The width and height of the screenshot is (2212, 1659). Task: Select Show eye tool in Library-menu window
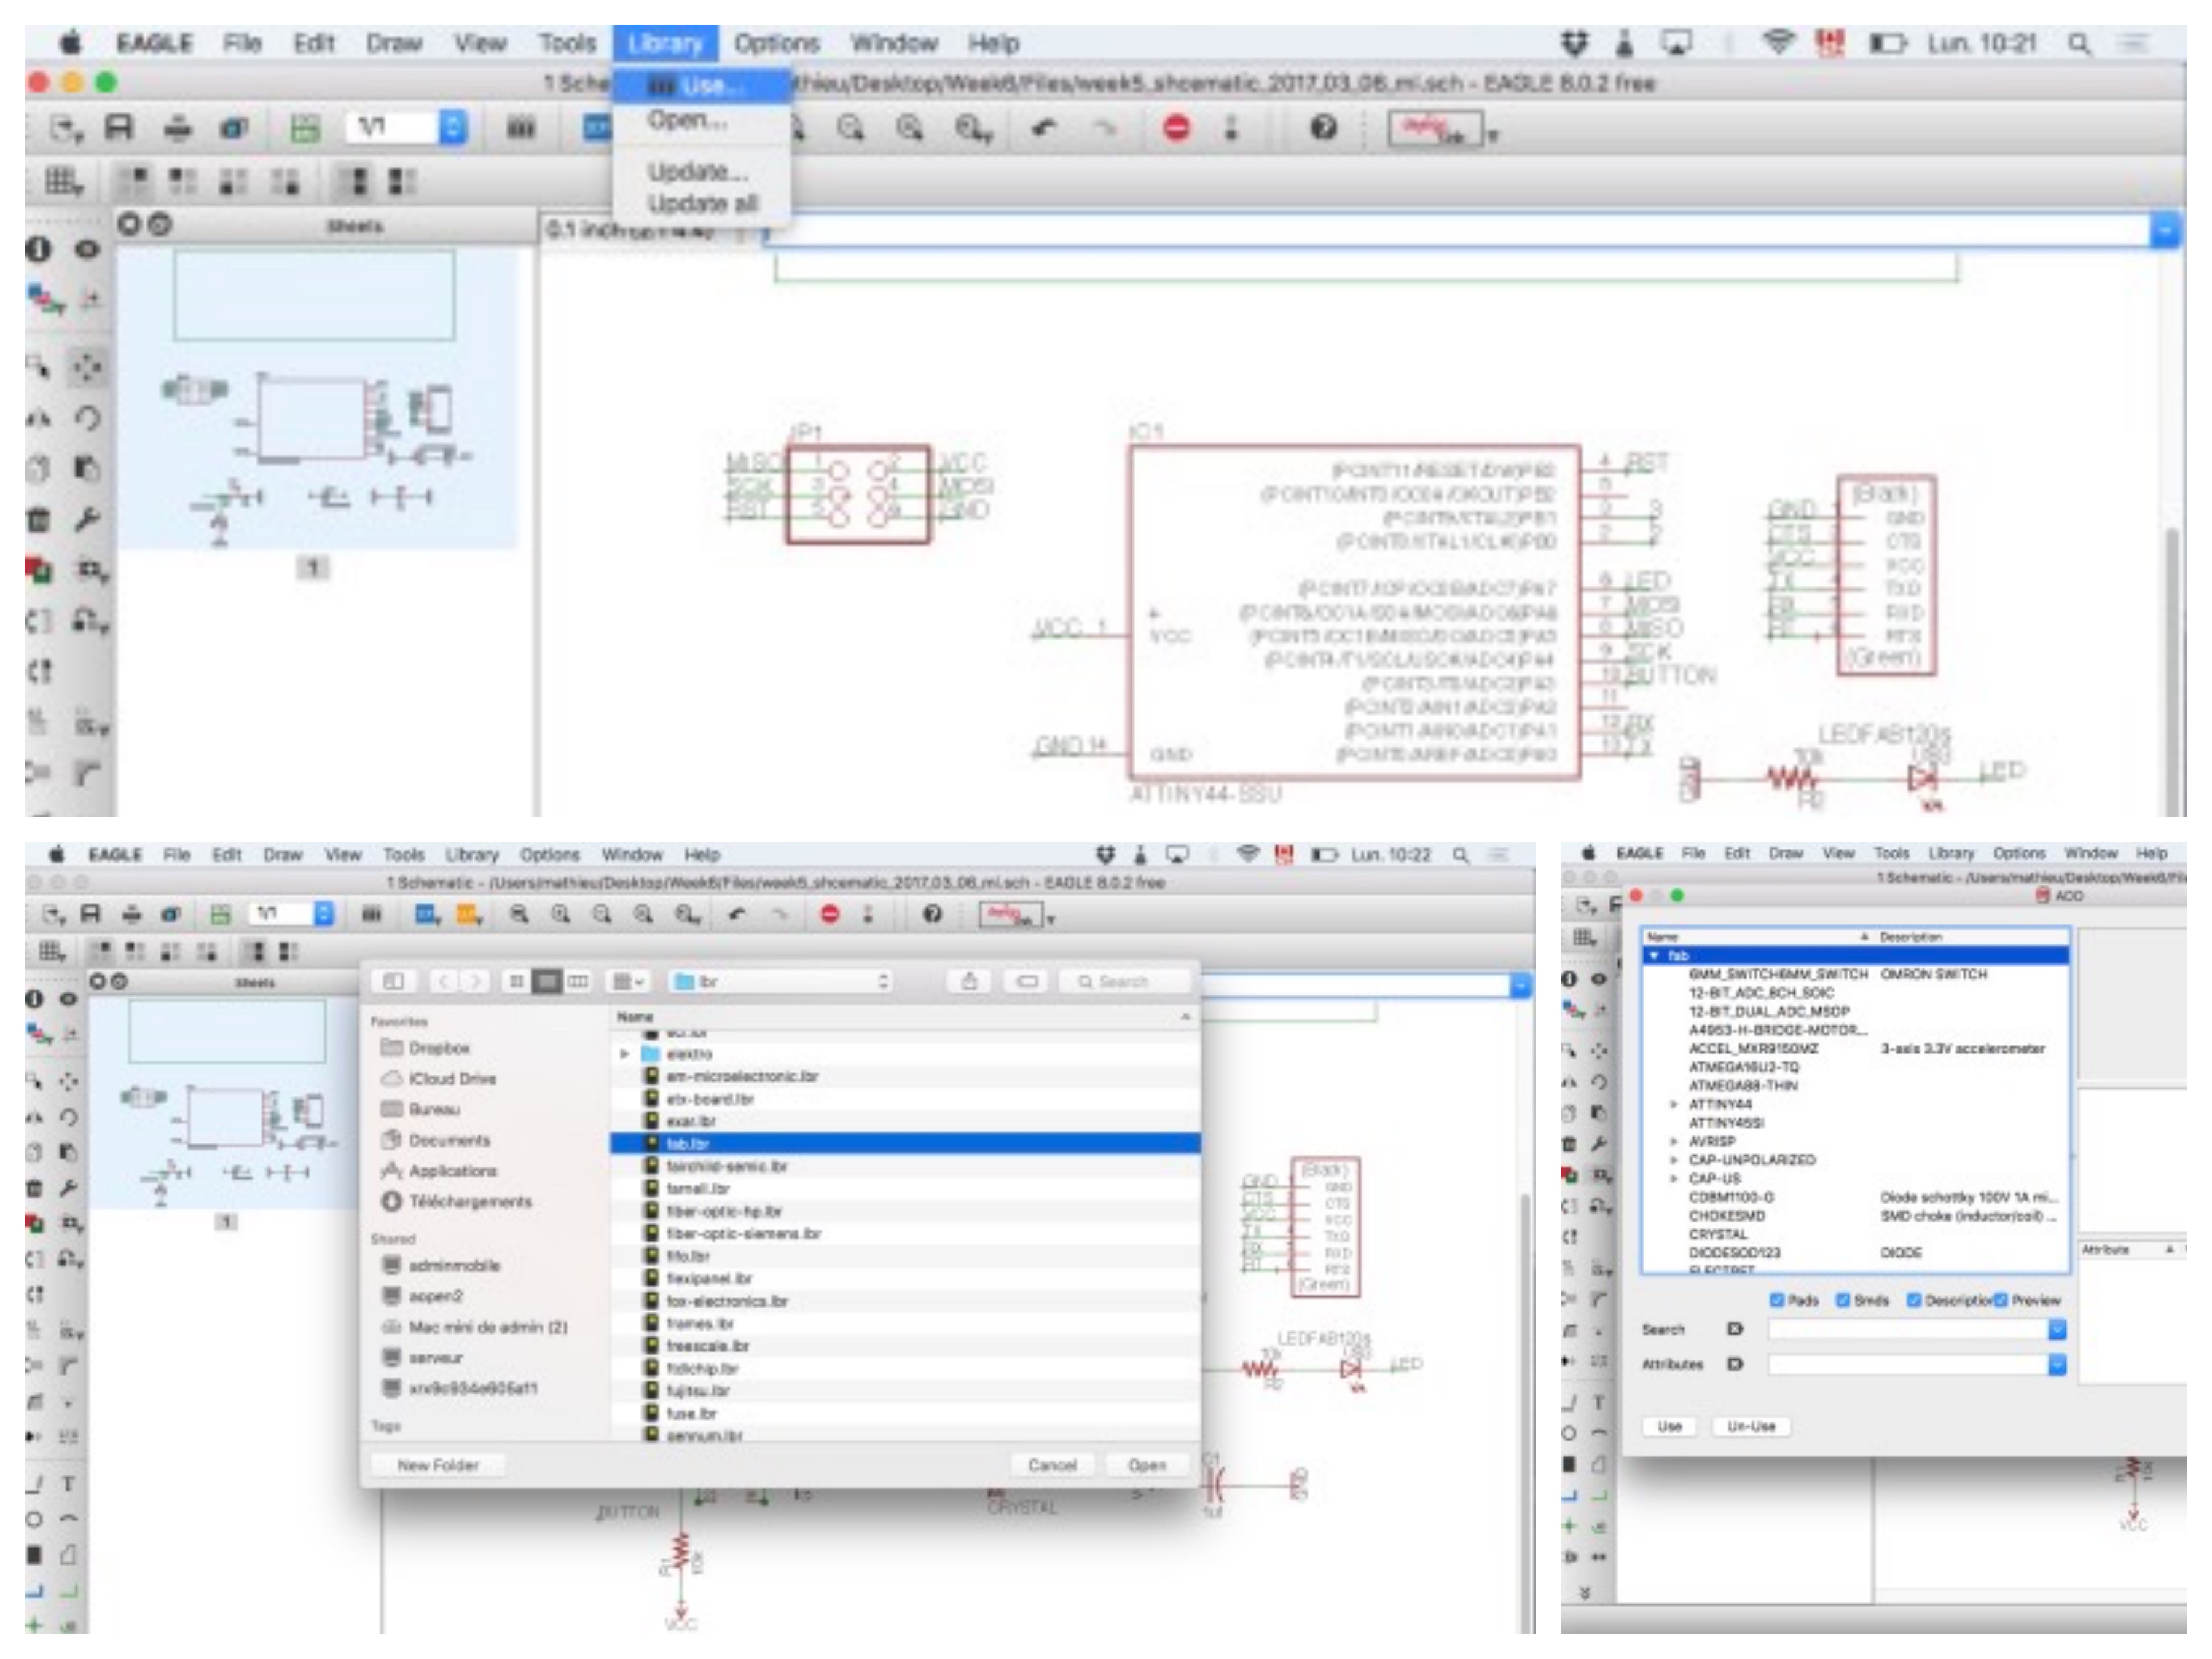coord(88,249)
